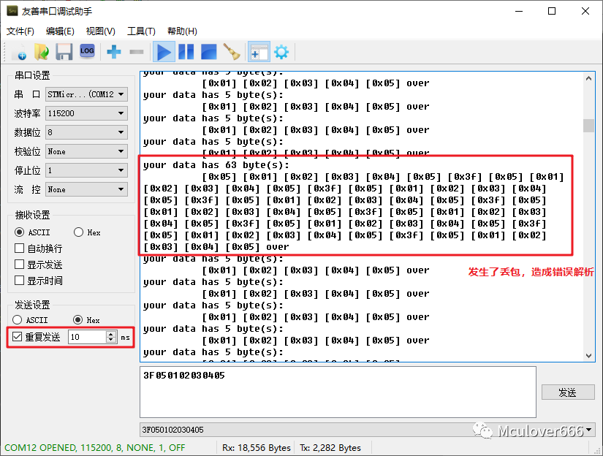Screen dimensions: 603x456
Task: Click the Tx: 2,282 Bytes status
Action: (330, 447)
